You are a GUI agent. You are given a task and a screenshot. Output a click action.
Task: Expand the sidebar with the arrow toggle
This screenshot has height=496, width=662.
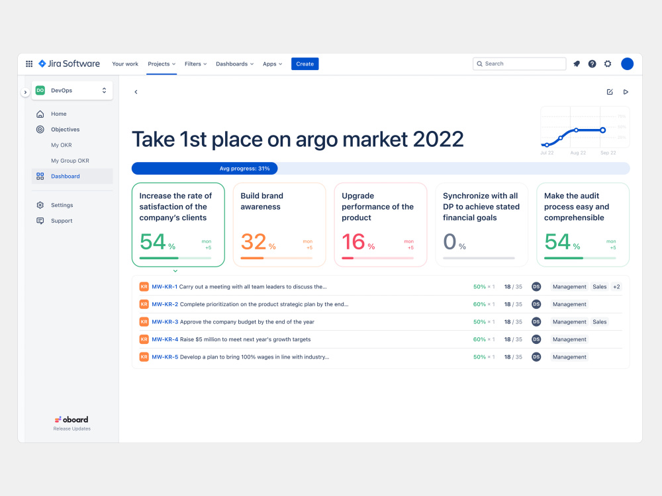click(x=25, y=92)
